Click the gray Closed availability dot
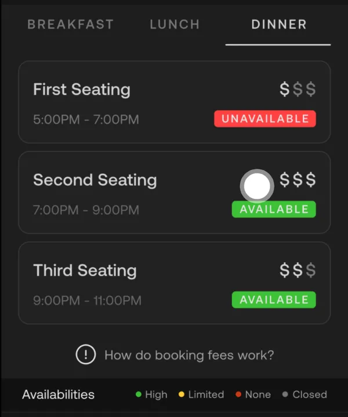This screenshot has width=348, height=417. point(285,394)
